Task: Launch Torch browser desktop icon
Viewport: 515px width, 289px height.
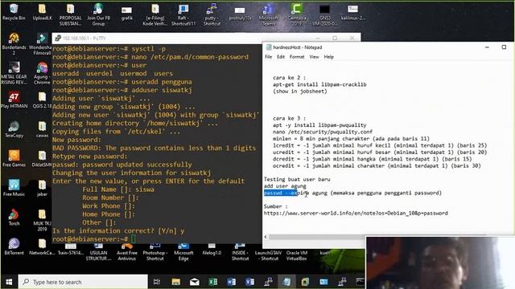Action: click(x=14, y=217)
